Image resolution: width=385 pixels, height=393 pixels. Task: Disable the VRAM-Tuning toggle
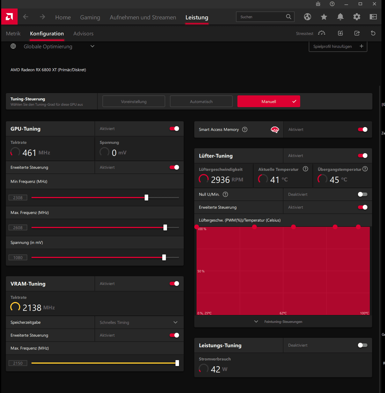(174, 284)
